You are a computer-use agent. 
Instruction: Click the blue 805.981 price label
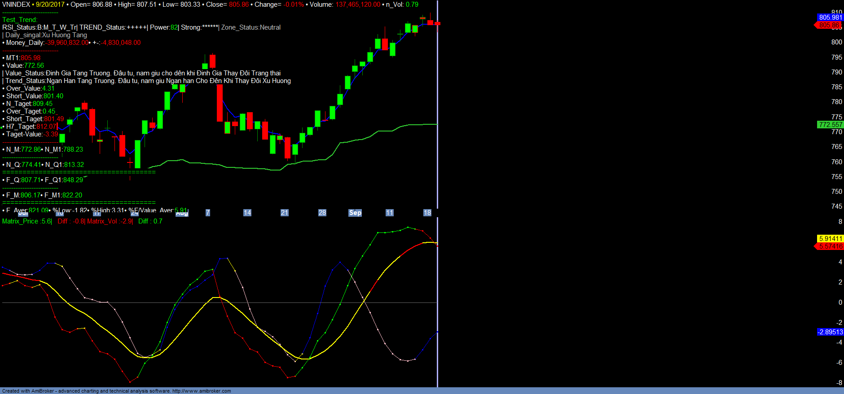tap(830, 18)
